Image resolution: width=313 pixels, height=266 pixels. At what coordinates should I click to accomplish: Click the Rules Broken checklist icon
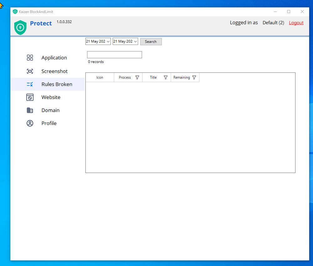pos(30,84)
